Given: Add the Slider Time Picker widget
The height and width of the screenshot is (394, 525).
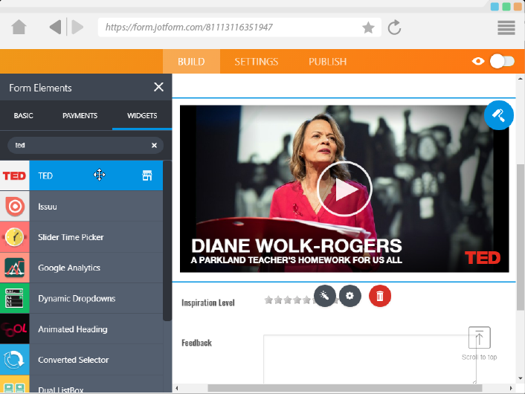Looking at the screenshot, I should pos(71,237).
